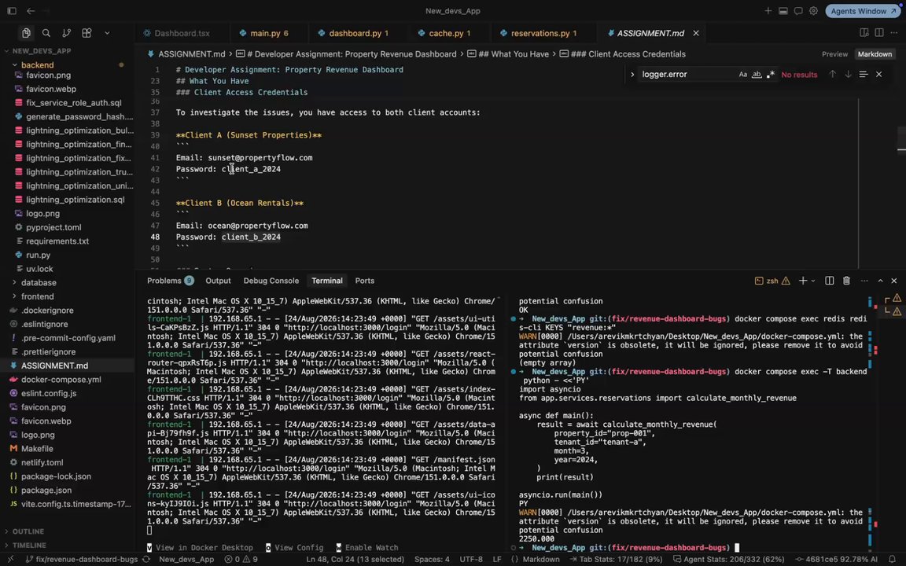Open the Explorer files view
The height and width of the screenshot is (566, 906).
[26, 33]
